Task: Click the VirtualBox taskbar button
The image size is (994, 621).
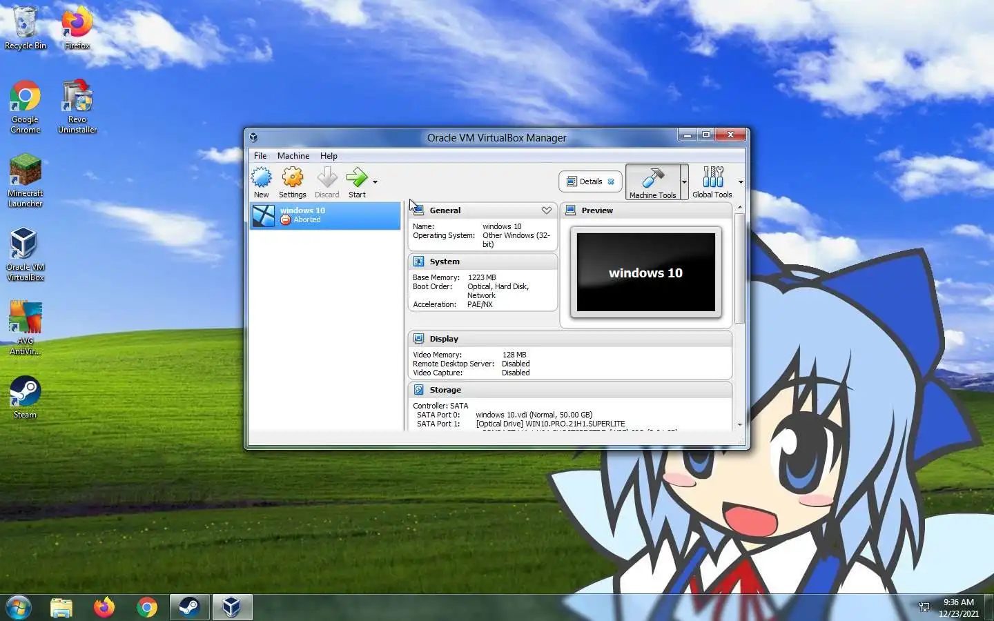Action: point(232,607)
